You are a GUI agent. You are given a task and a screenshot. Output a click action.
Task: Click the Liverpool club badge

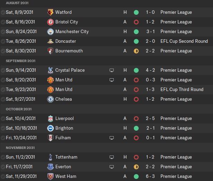pyautogui.click(x=50, y=119)
